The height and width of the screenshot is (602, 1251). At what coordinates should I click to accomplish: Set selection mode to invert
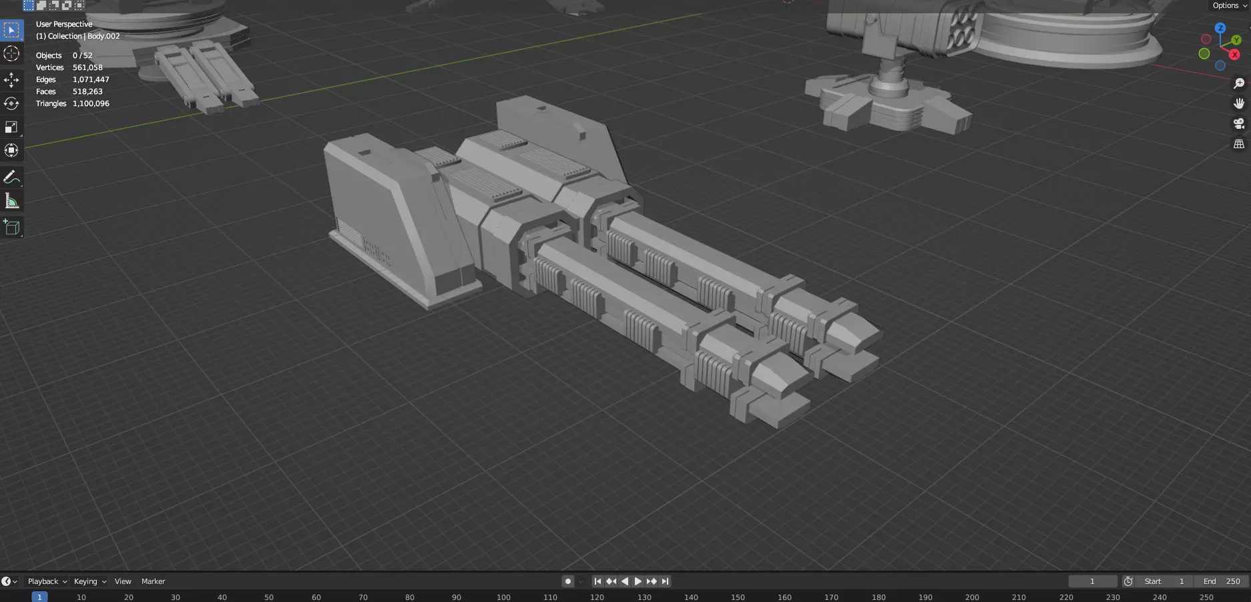(x=67, y=5)
